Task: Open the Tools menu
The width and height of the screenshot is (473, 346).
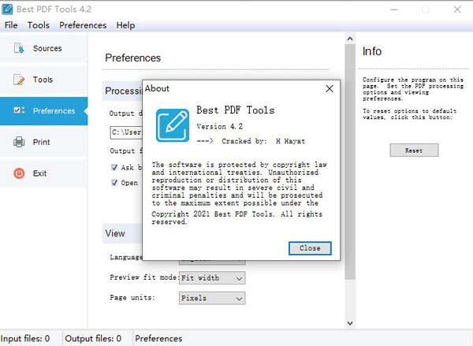Action: tap(39, 25)
